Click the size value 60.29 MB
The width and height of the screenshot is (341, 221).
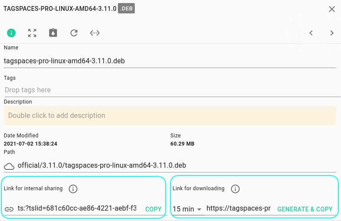[x=182, y=144]
